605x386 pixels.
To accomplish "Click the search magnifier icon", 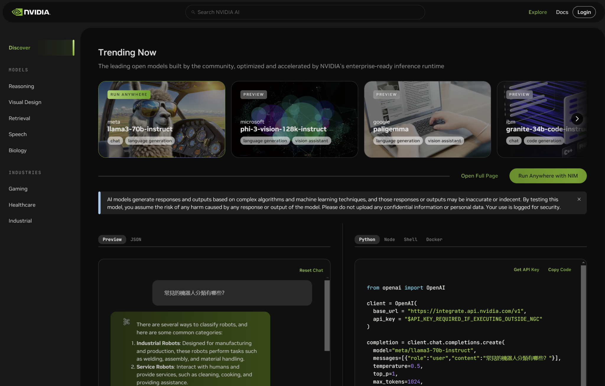I will (193, 12).
